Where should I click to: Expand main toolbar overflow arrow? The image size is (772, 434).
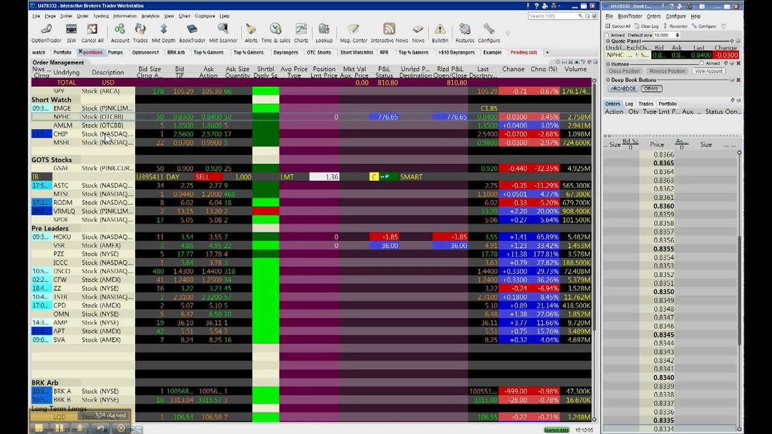pos(508,33)
